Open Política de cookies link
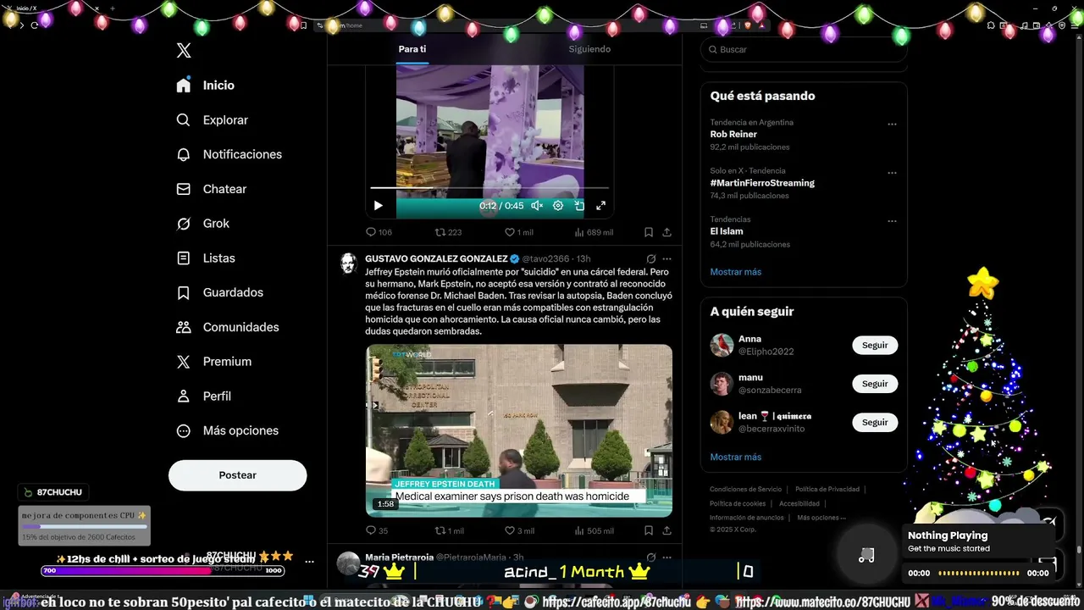The image size is (1084, 610). tap(738, 504)
